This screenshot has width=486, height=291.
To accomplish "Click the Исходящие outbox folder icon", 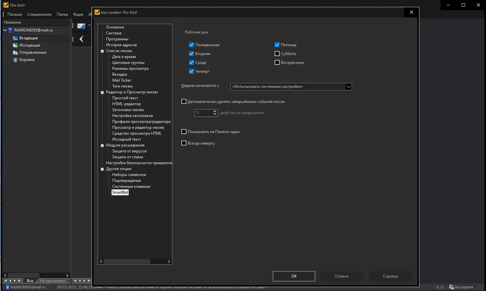I will [15, 45].
